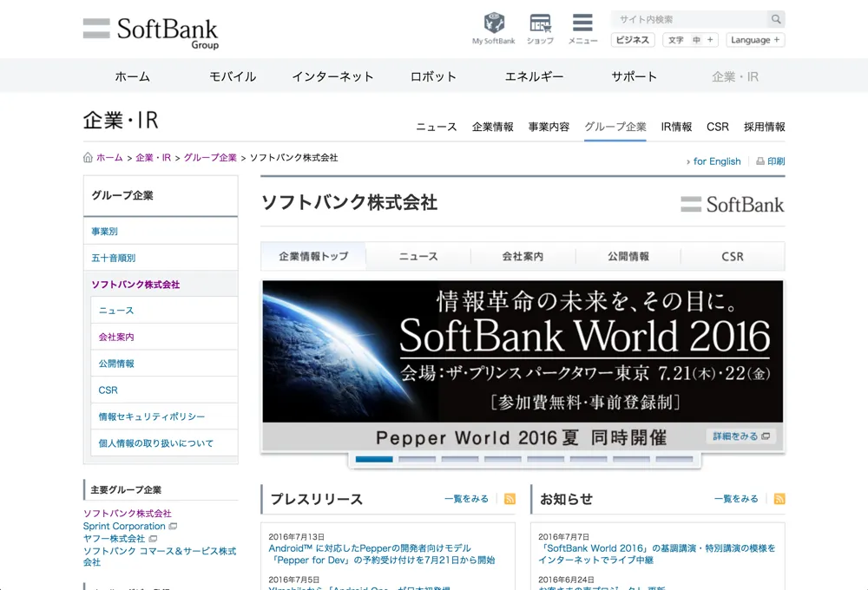Select the 会社案内 tab
868x590 pixels.
[523, 257]
